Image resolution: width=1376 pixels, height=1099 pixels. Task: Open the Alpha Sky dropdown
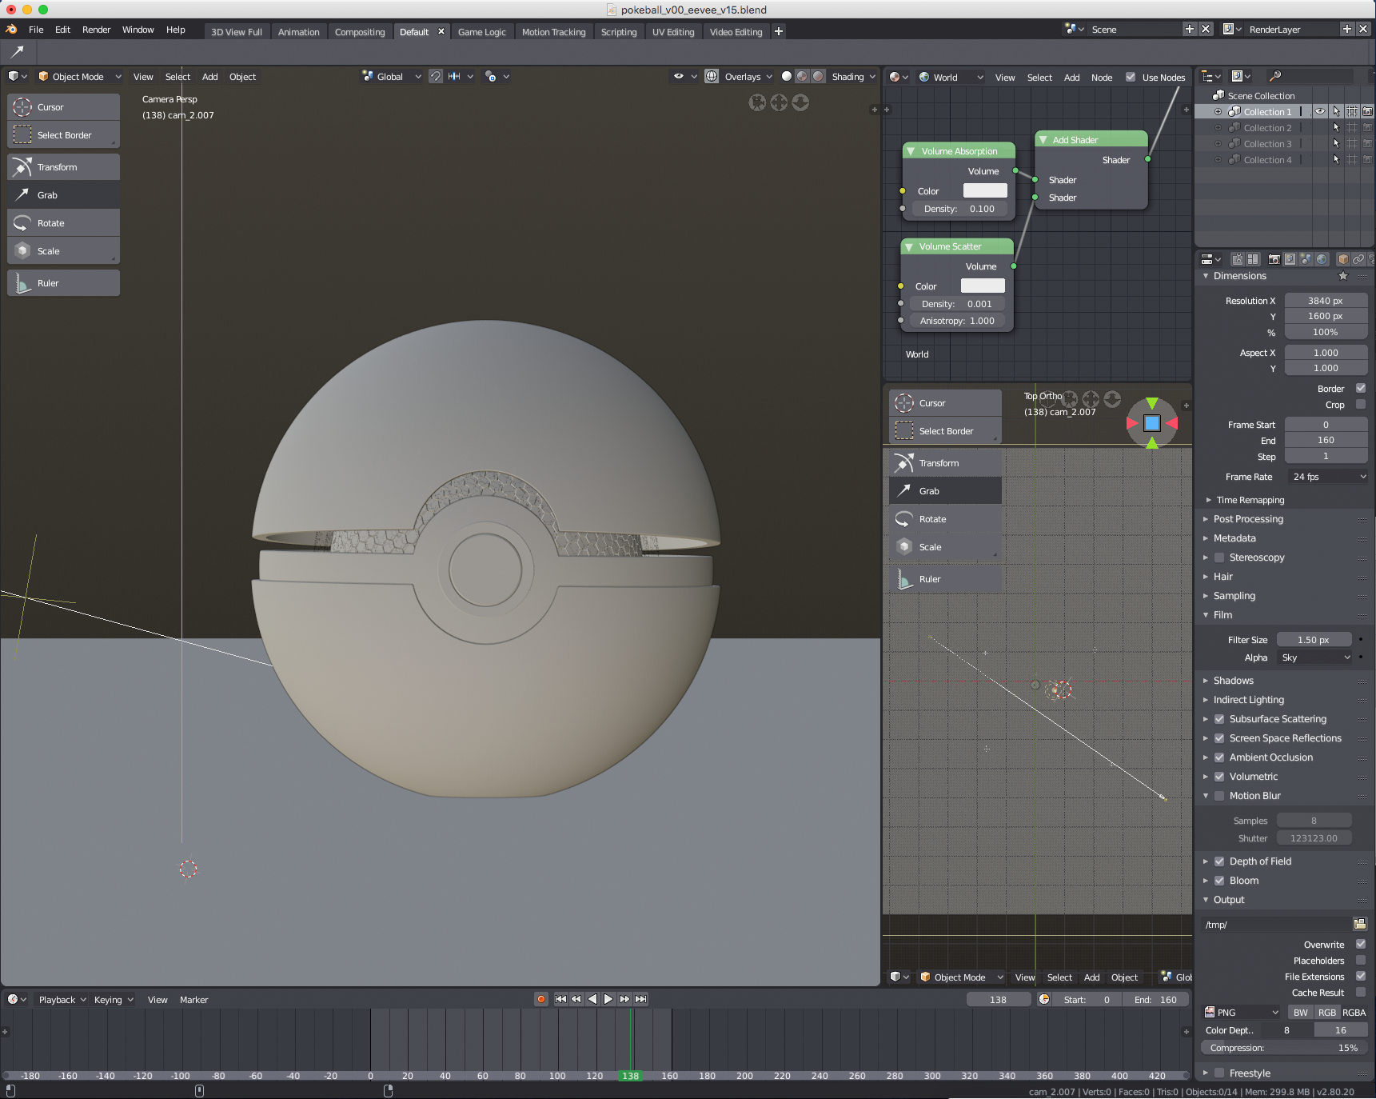tap(1315, 657)
